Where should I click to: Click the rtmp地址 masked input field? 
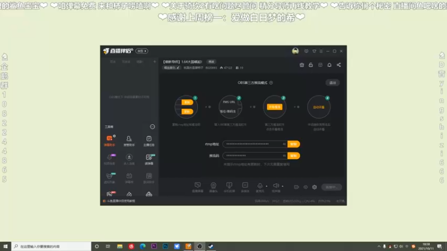[x=255, y=144]
